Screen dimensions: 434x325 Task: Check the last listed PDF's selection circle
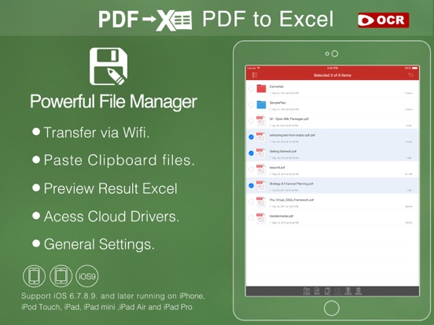coord(251,217)
